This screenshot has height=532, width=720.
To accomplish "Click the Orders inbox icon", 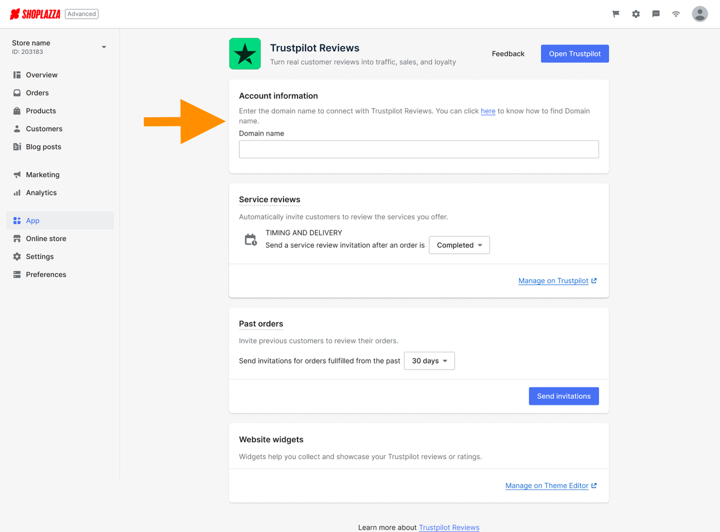I will (17, 93).
